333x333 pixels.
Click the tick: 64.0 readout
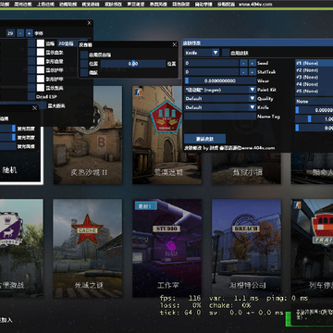(x=180, y=313)
